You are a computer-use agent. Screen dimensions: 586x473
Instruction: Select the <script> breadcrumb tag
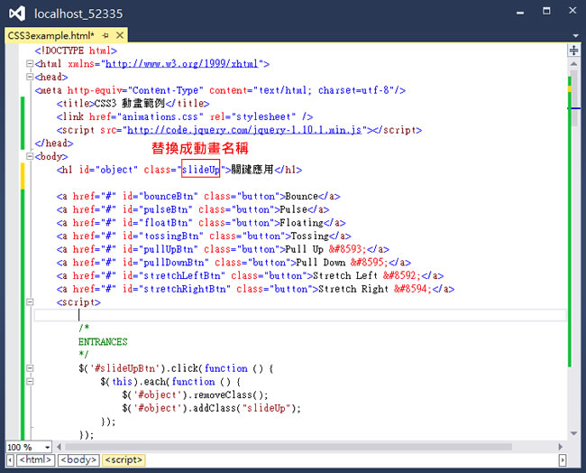124,459
